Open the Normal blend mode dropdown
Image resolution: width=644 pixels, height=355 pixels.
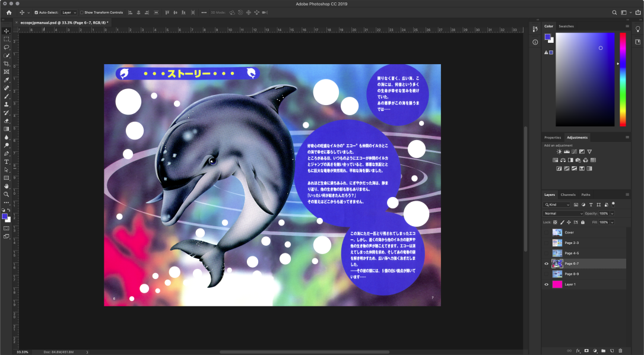click(x=563, y=213)
